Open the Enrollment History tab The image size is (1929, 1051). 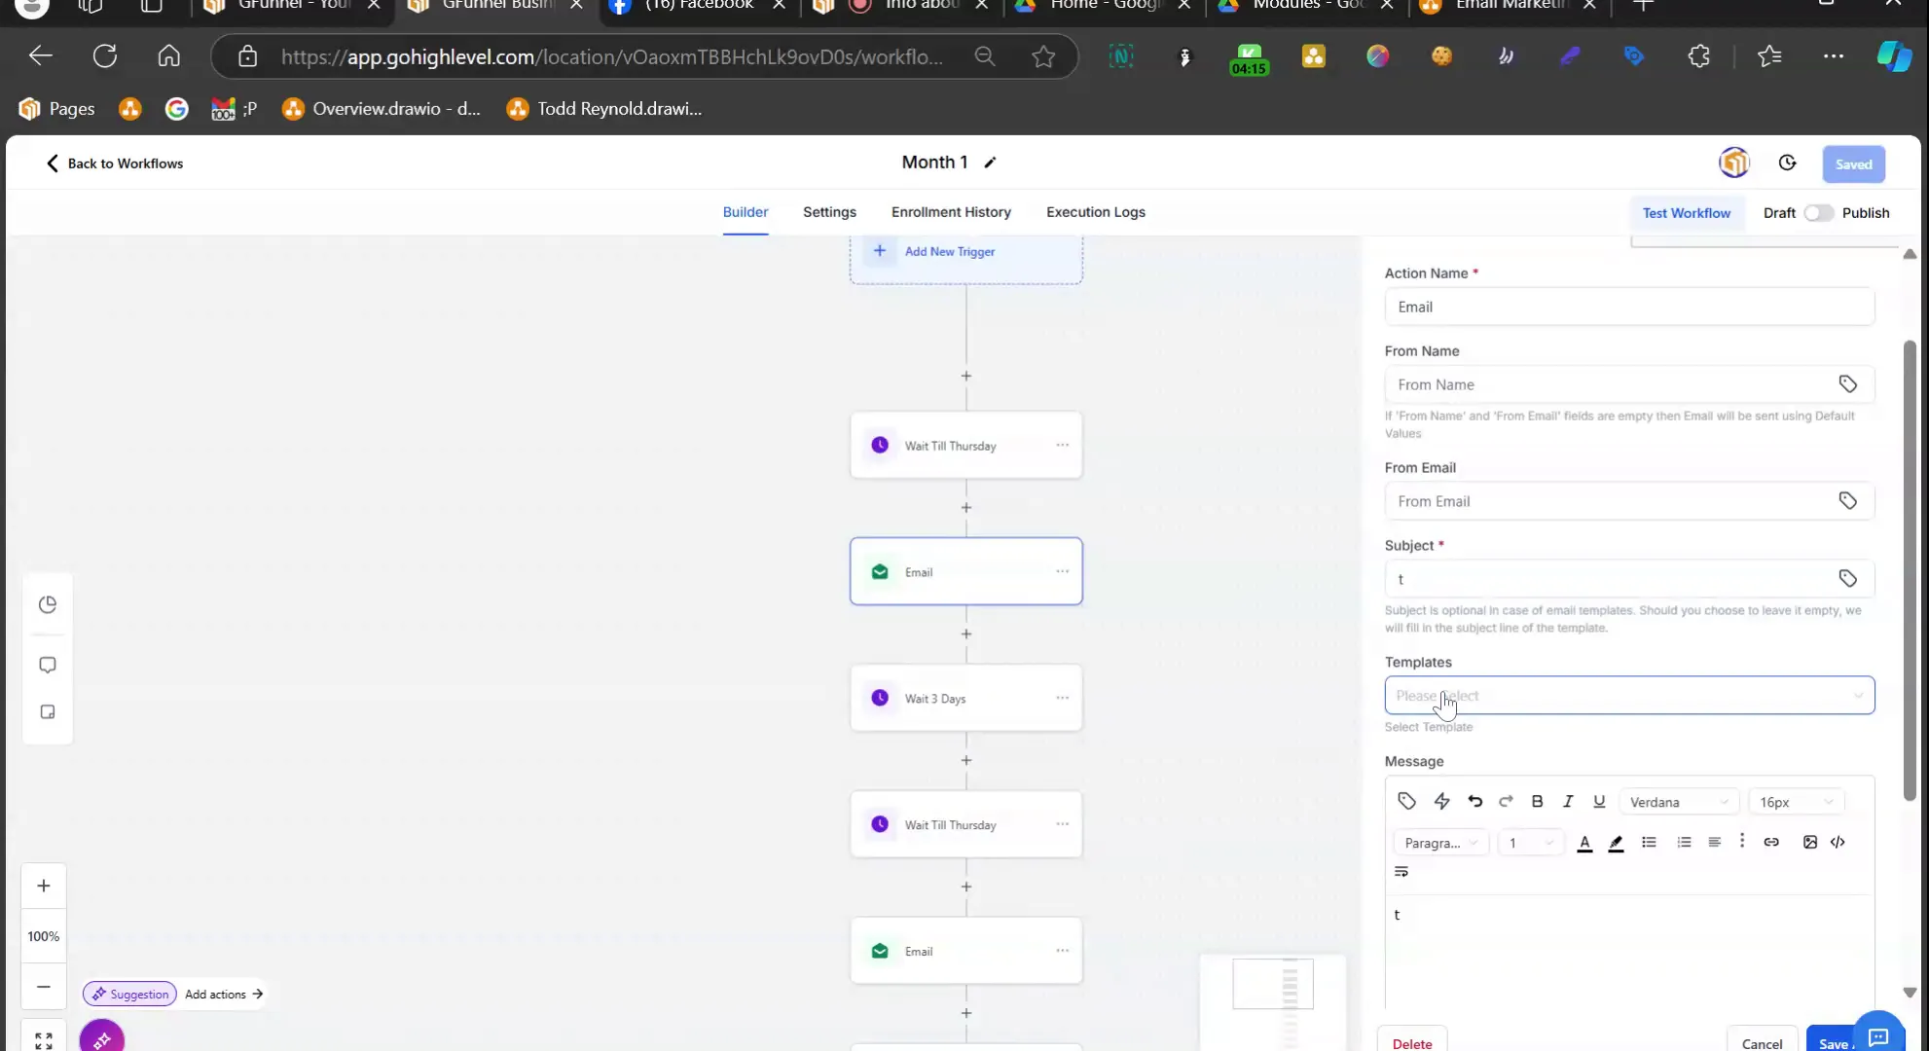point(951,212)
